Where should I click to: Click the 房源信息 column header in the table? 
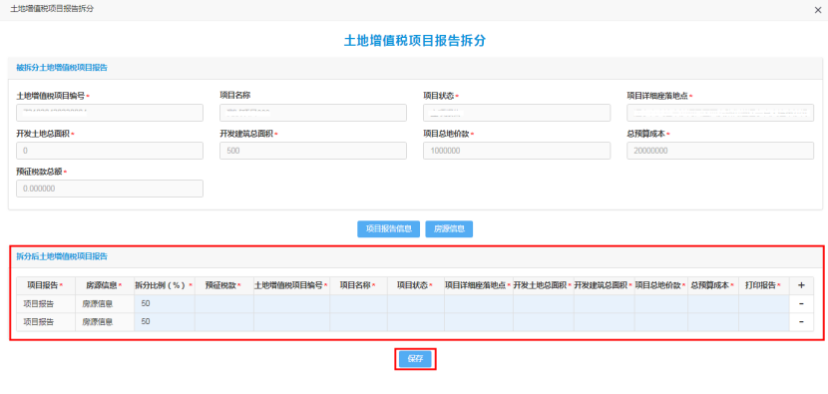coord(105,285)
